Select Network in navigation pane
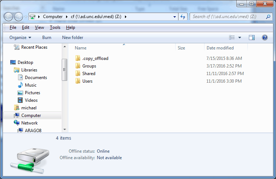The height and width of the screenshot is (179, 276). [x=29, y=123]
